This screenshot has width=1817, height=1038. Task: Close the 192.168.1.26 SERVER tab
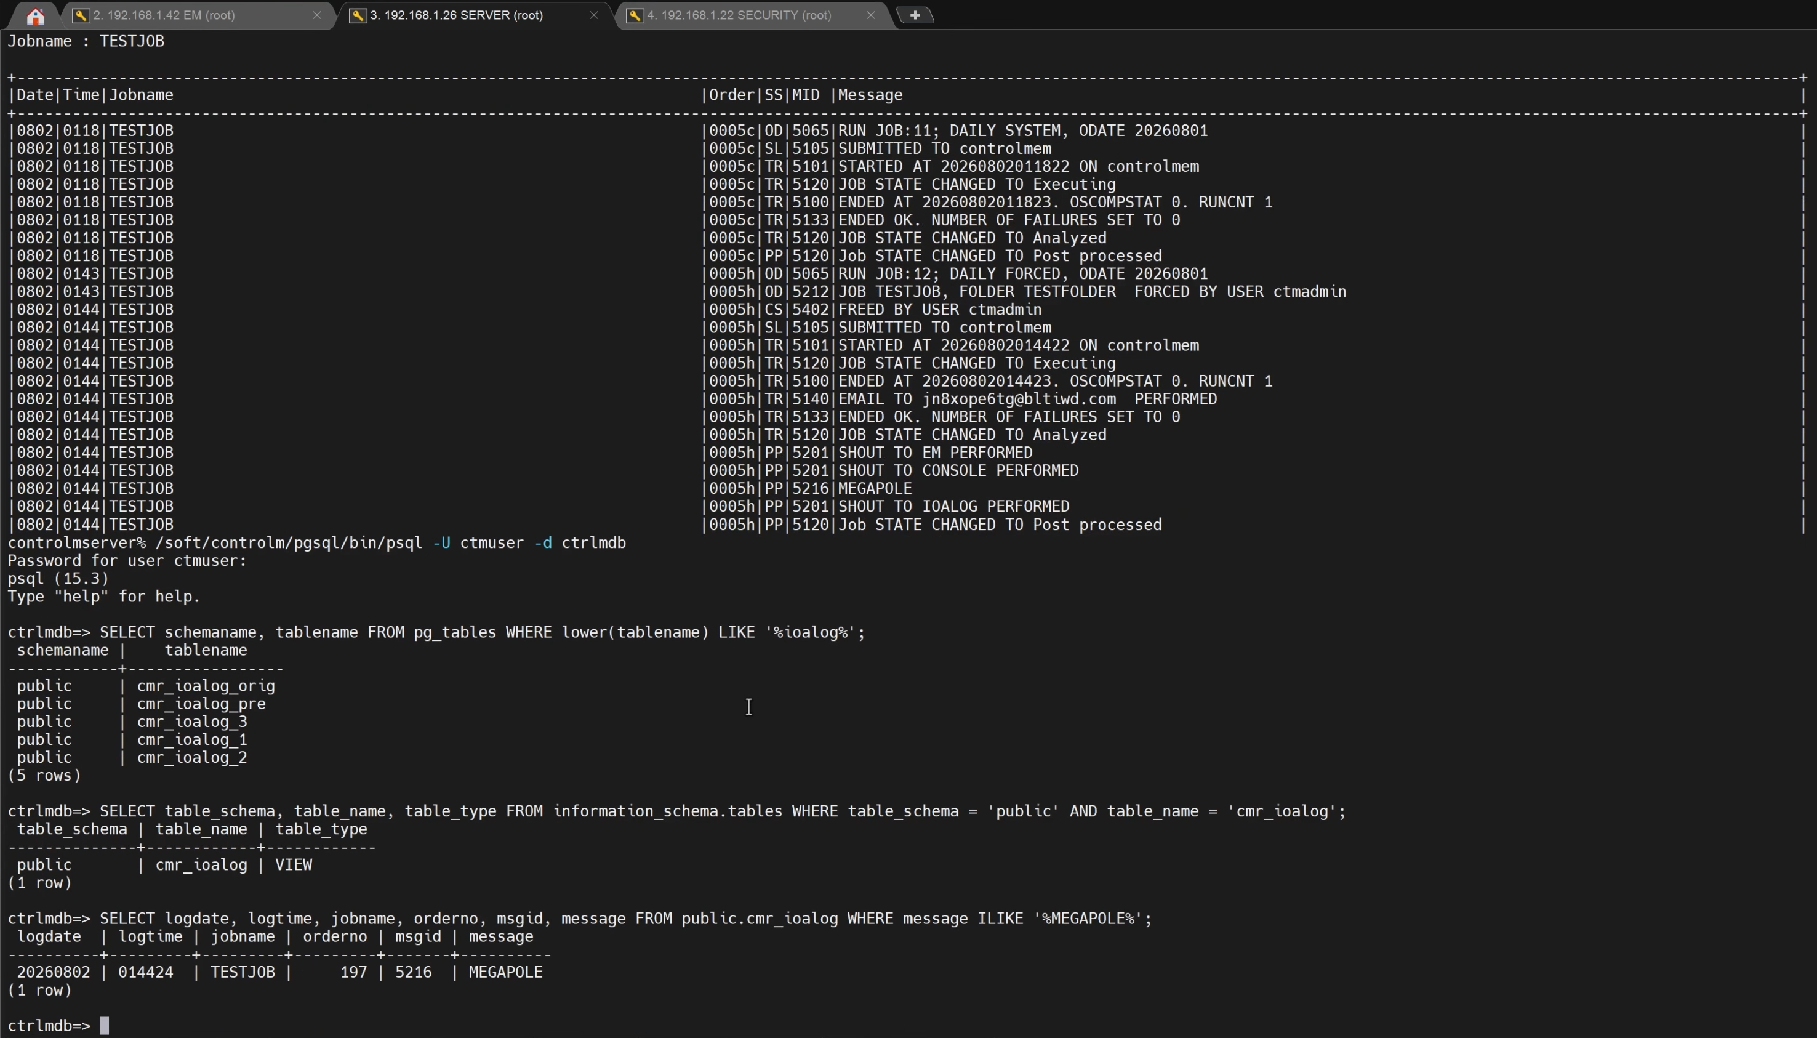point(593,15)
